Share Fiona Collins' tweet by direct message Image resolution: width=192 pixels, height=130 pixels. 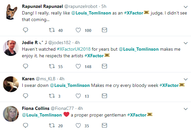tap(105, 125)
